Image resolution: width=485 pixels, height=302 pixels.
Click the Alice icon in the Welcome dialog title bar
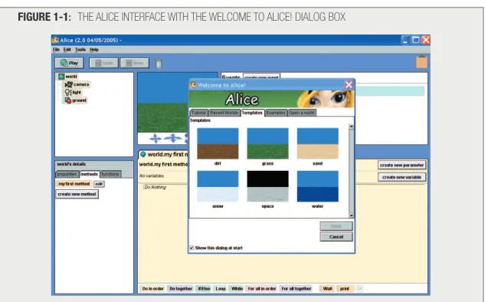coord(193,85)
